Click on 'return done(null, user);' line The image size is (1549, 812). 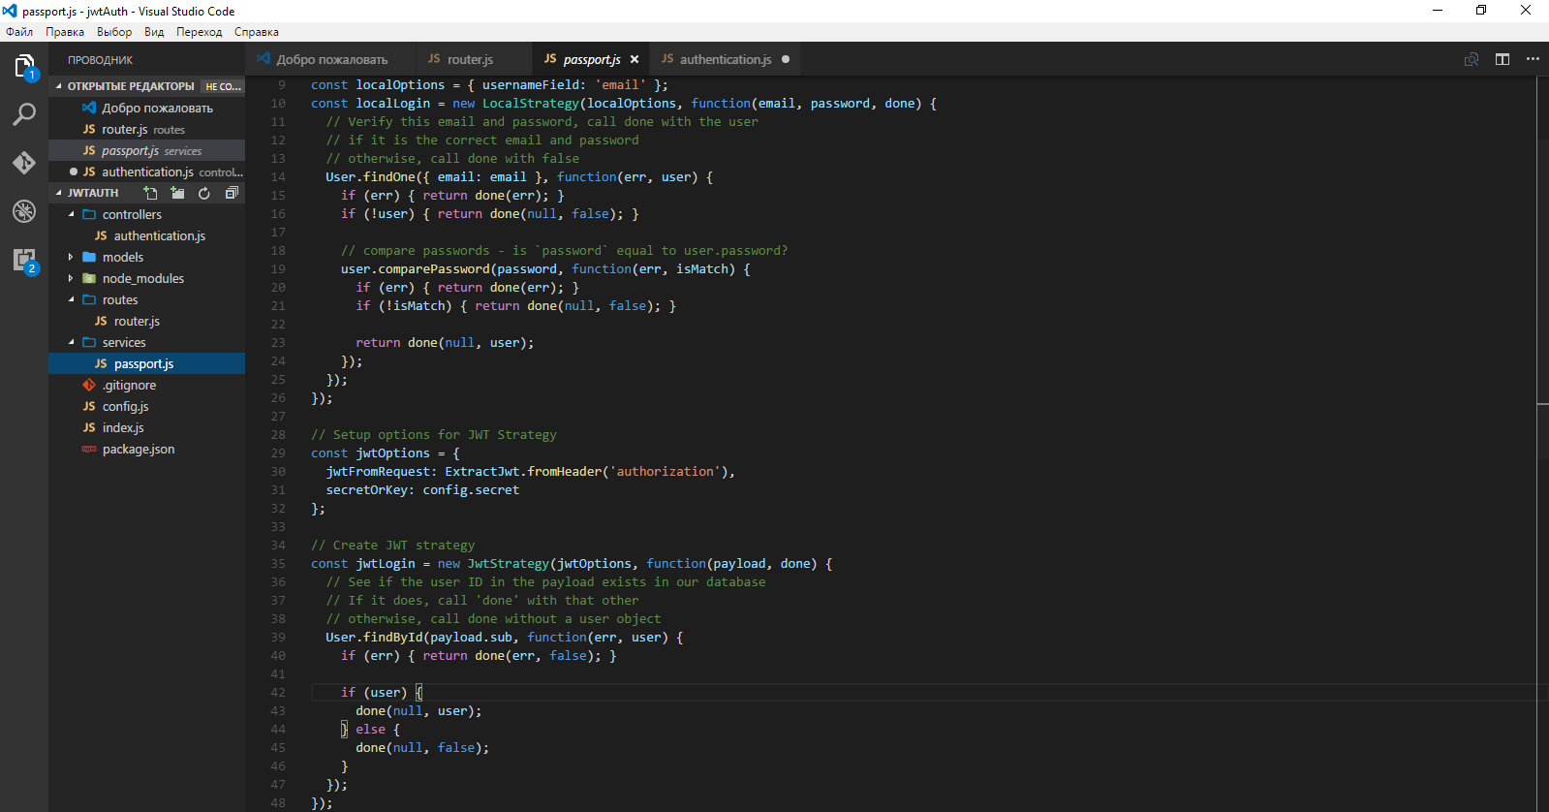click(x=445, y=342)
